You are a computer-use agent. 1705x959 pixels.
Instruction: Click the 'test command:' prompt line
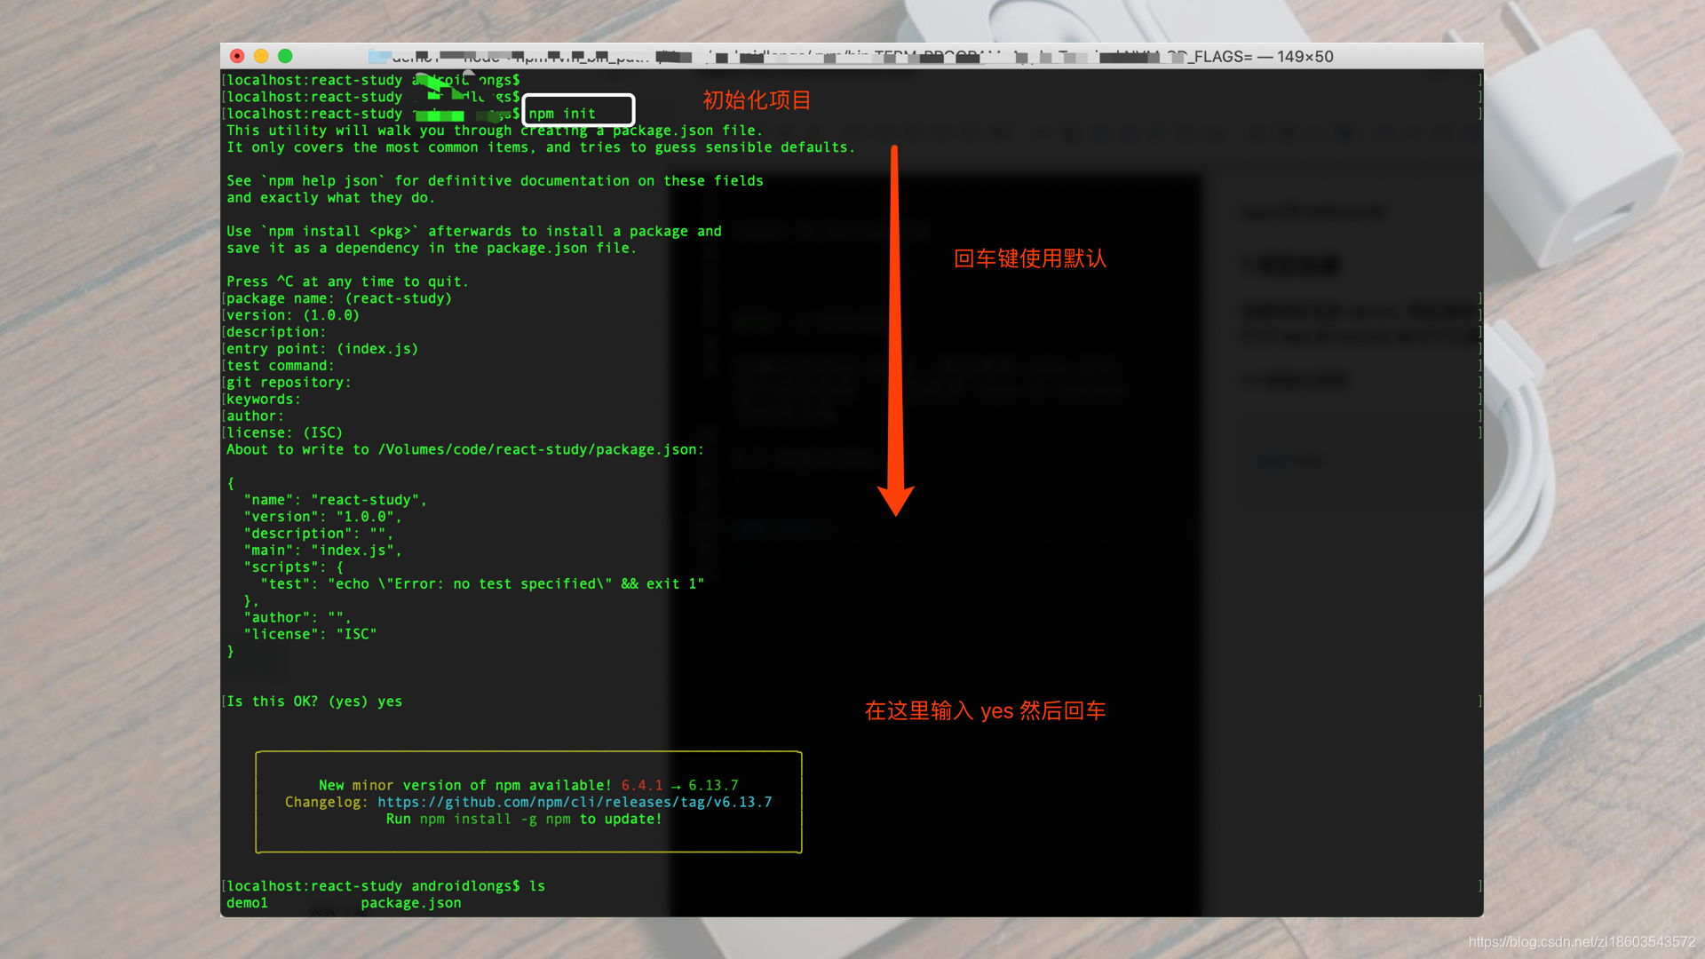pos(281,366)
